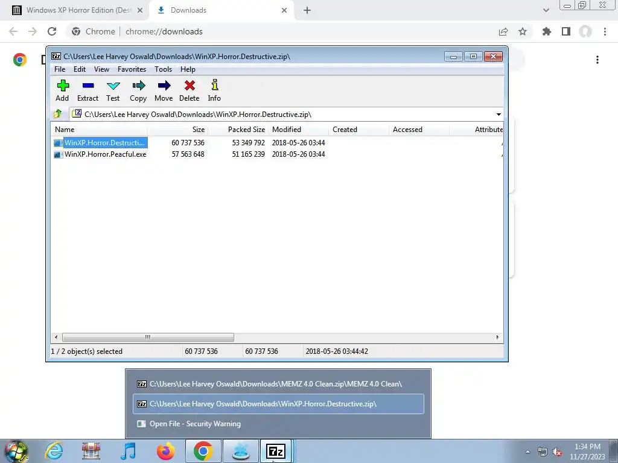Select WinXP.Horror.Destructive.zip taskbar preview entry
The image size is (618, 463).
click(x=278, y=404)
